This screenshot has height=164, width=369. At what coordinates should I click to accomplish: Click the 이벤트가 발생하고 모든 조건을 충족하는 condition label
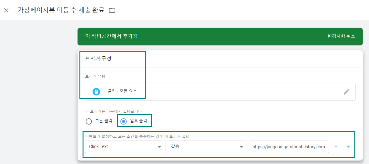(137, 137)
